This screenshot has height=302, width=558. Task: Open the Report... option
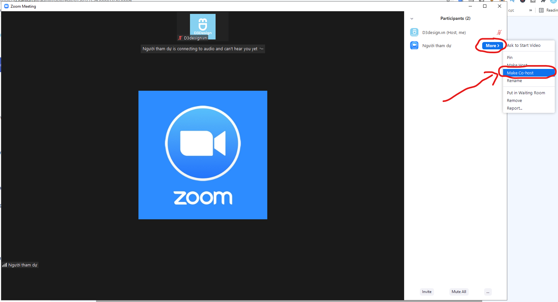pyautogui.click(x=529, y=108)
